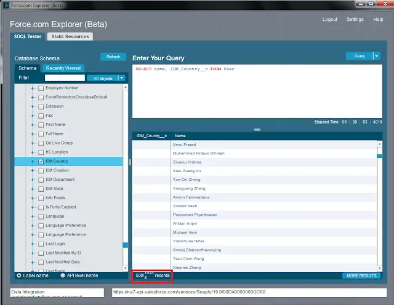Check the Full Name field checkbox
Image resolution: width=394 pixels, height=305 pixels.
(41, 134)
